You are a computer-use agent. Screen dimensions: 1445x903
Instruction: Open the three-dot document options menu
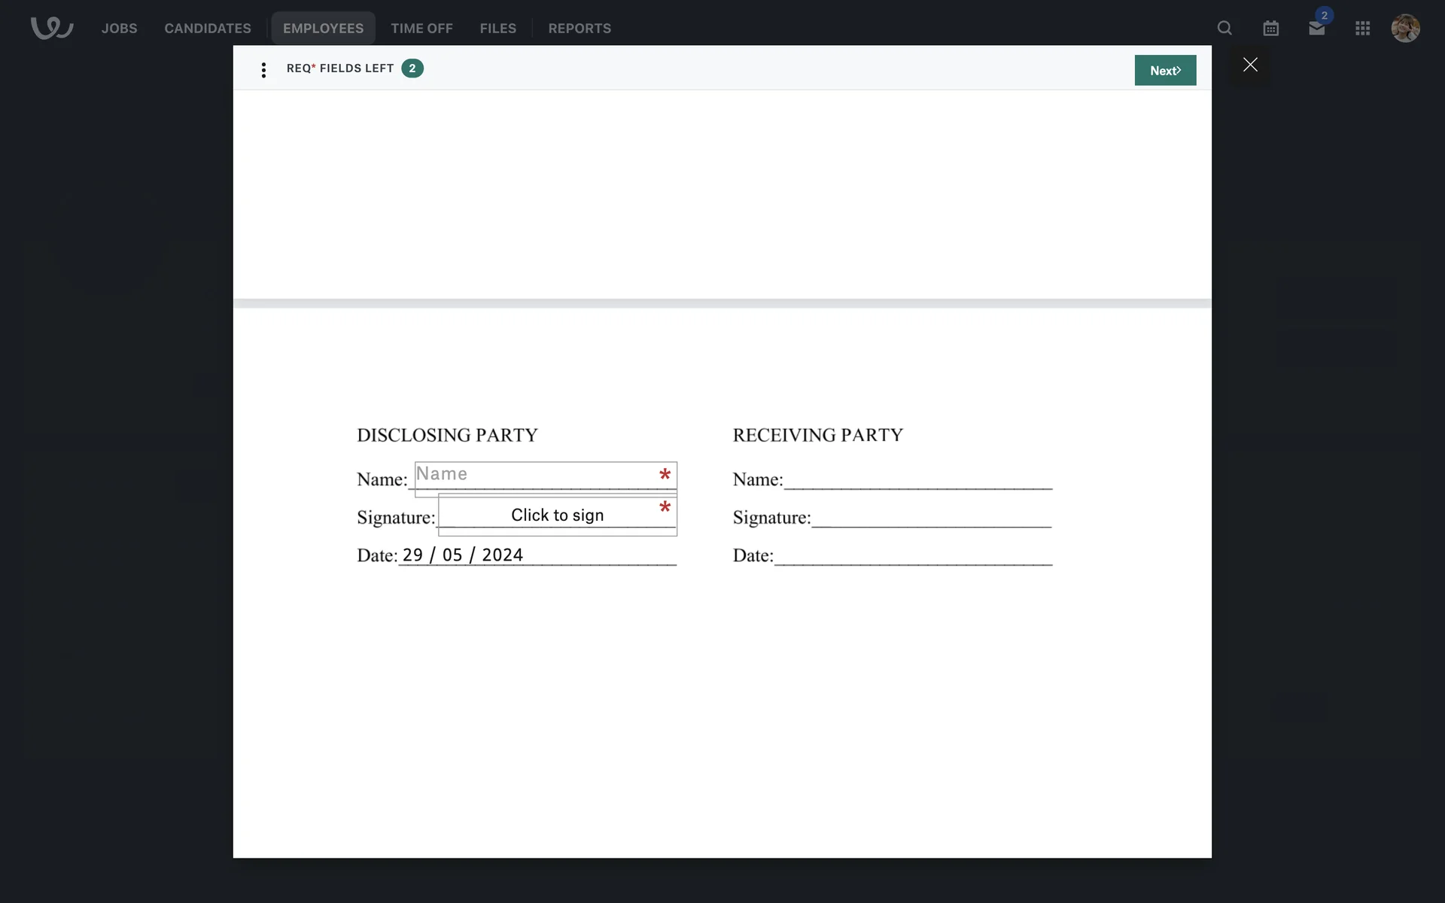[x=263, y=70]
